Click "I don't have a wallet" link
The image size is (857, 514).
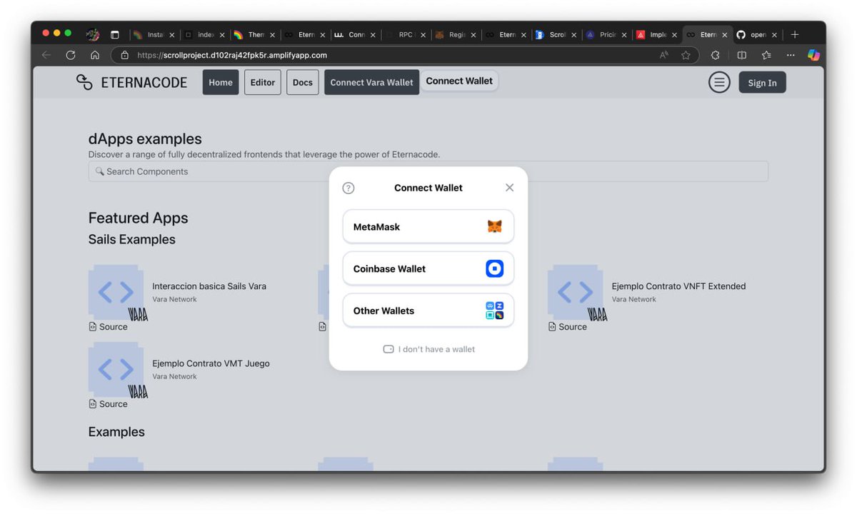click(429, 349)
